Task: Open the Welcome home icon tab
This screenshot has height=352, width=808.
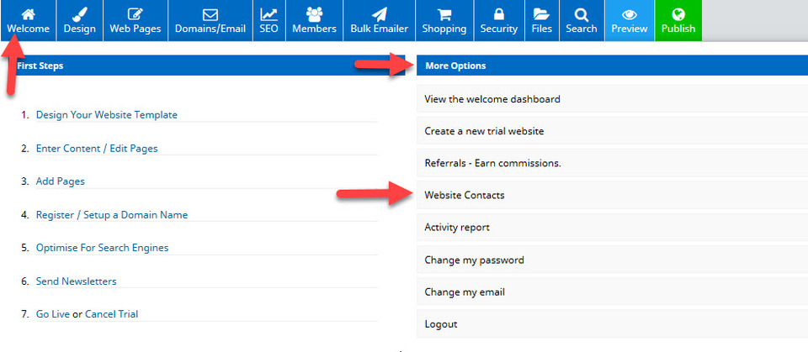Action: tap(29, 14)
